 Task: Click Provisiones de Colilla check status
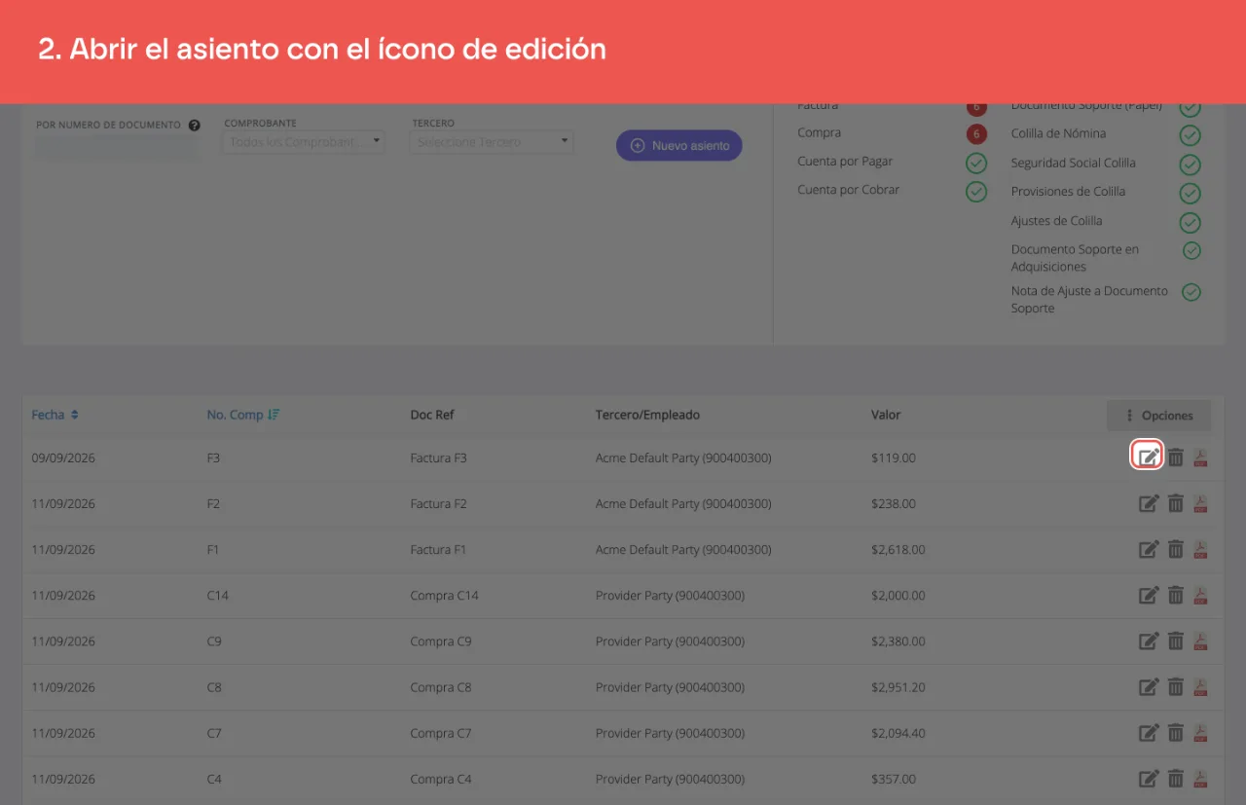pyautogui.click(x=1190, y=194)
